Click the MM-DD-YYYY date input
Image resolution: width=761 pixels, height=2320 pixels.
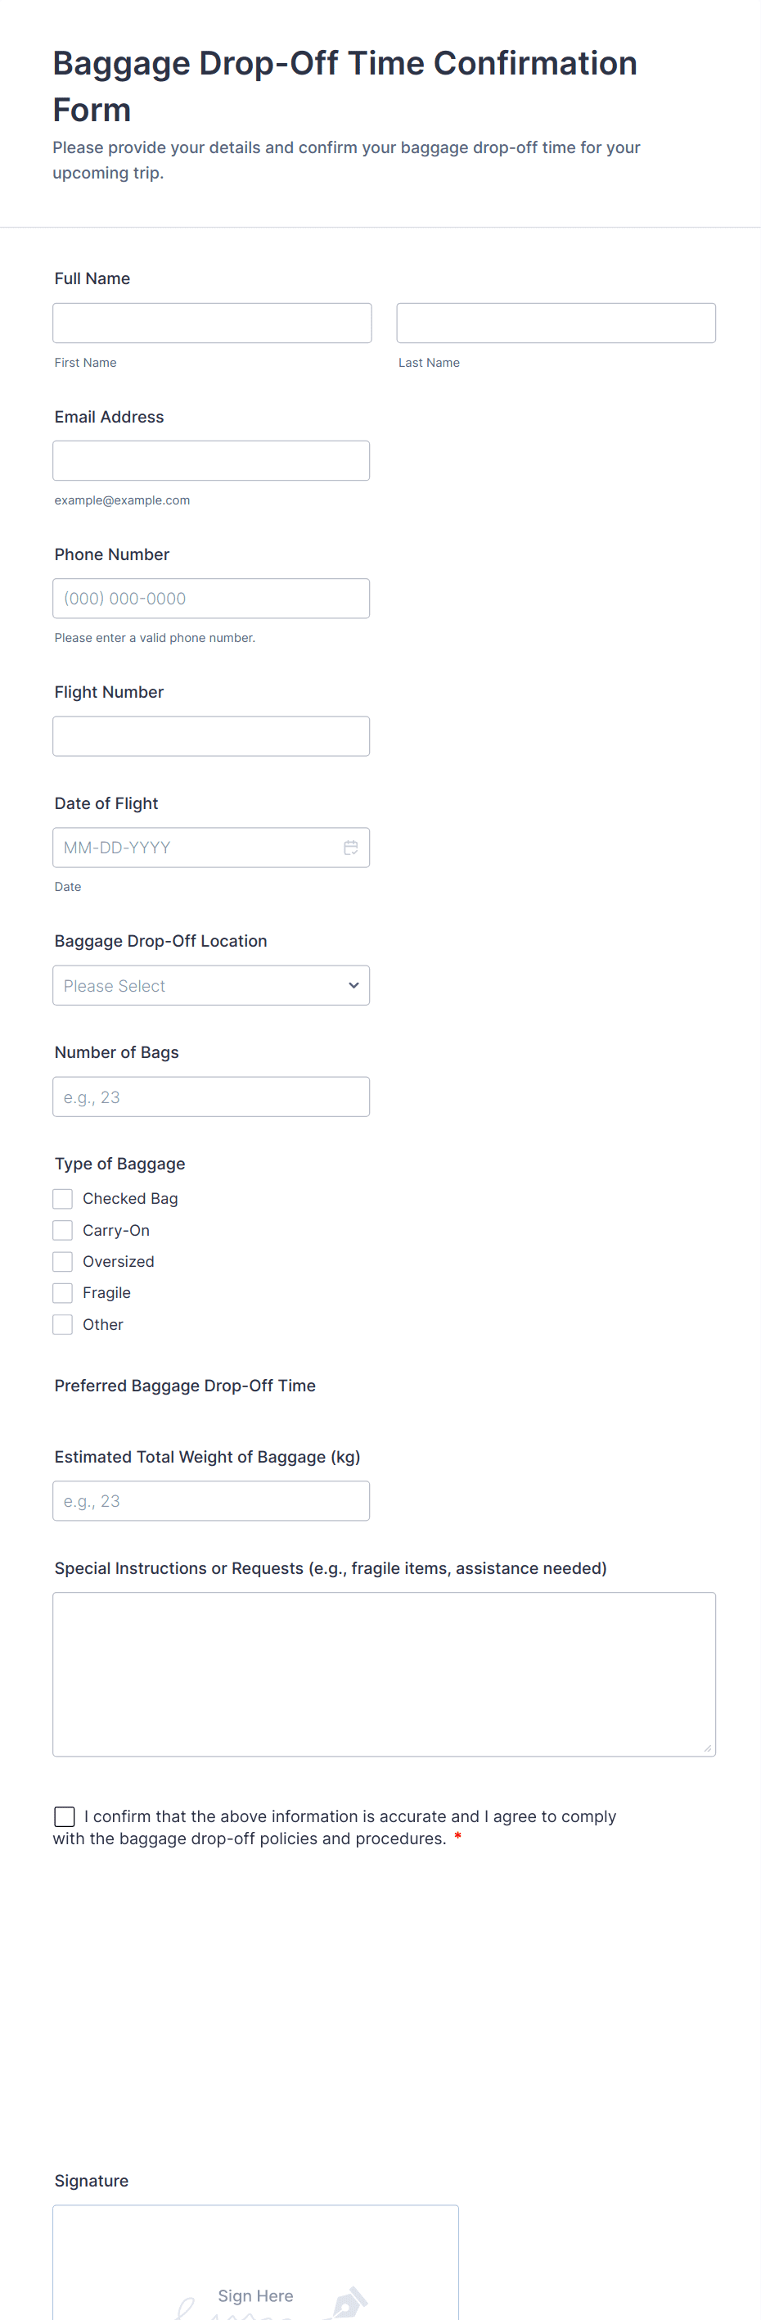click(198, 848)
